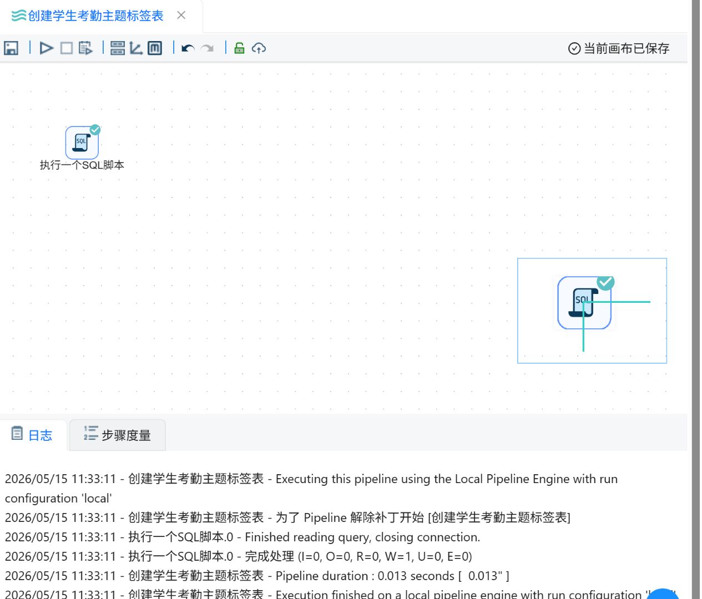Open the 步骤度量 step metrics tab

pos(117,435)
